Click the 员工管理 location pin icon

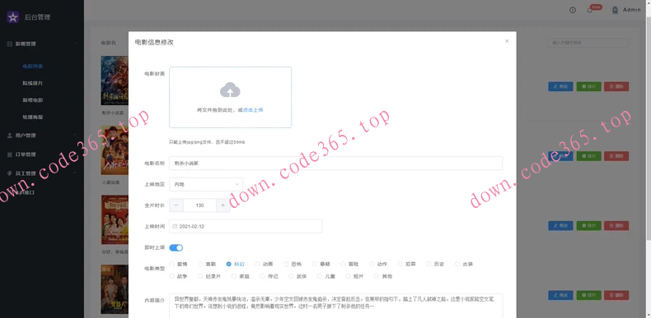coord(10,173)
